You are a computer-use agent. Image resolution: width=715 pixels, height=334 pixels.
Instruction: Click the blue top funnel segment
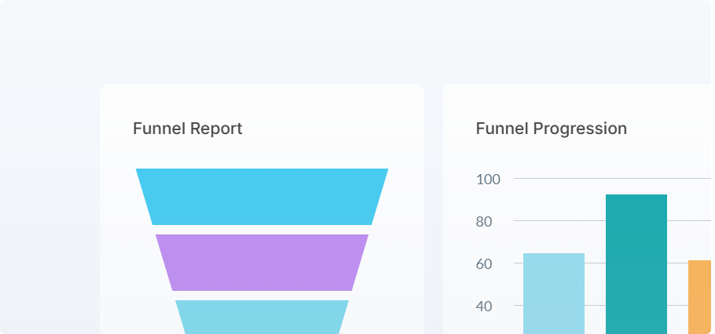tap(262, 197)
